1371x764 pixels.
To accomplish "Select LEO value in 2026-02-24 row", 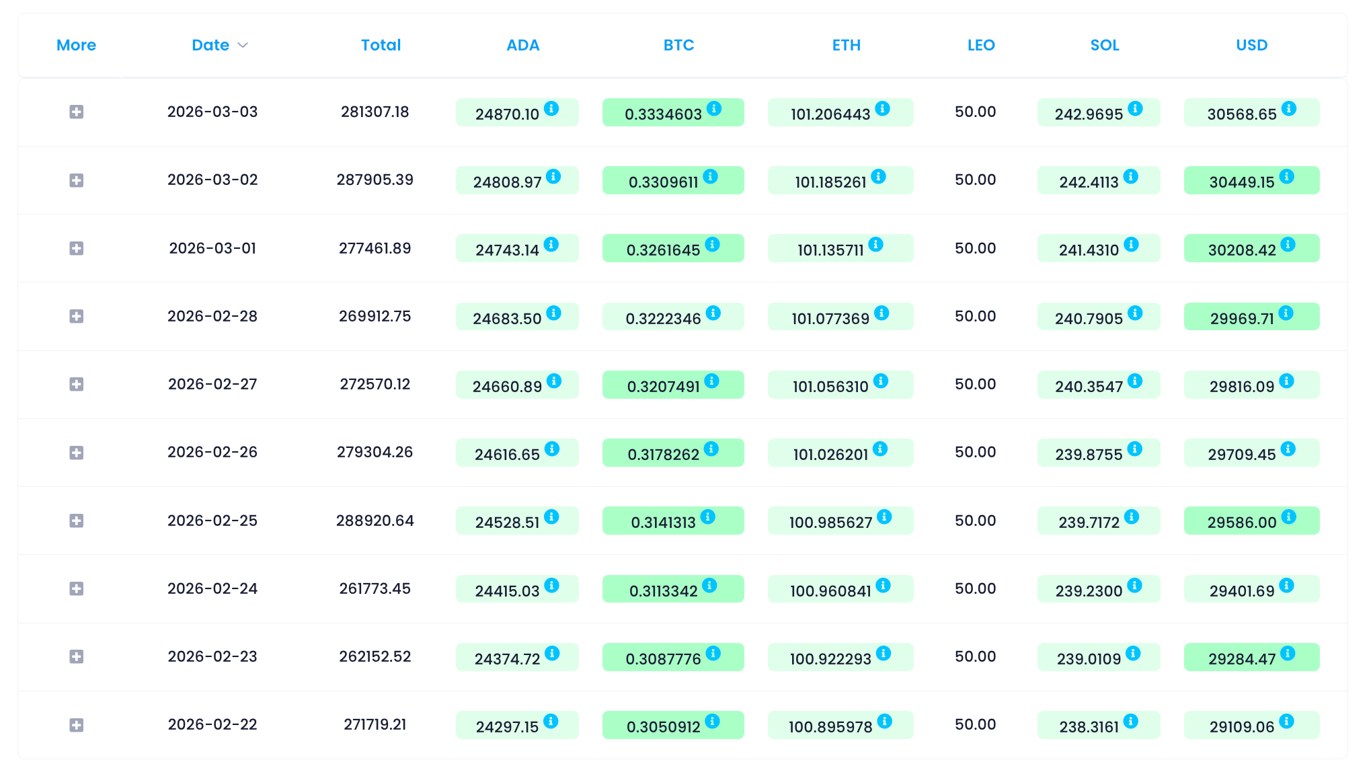I will 976,588.
